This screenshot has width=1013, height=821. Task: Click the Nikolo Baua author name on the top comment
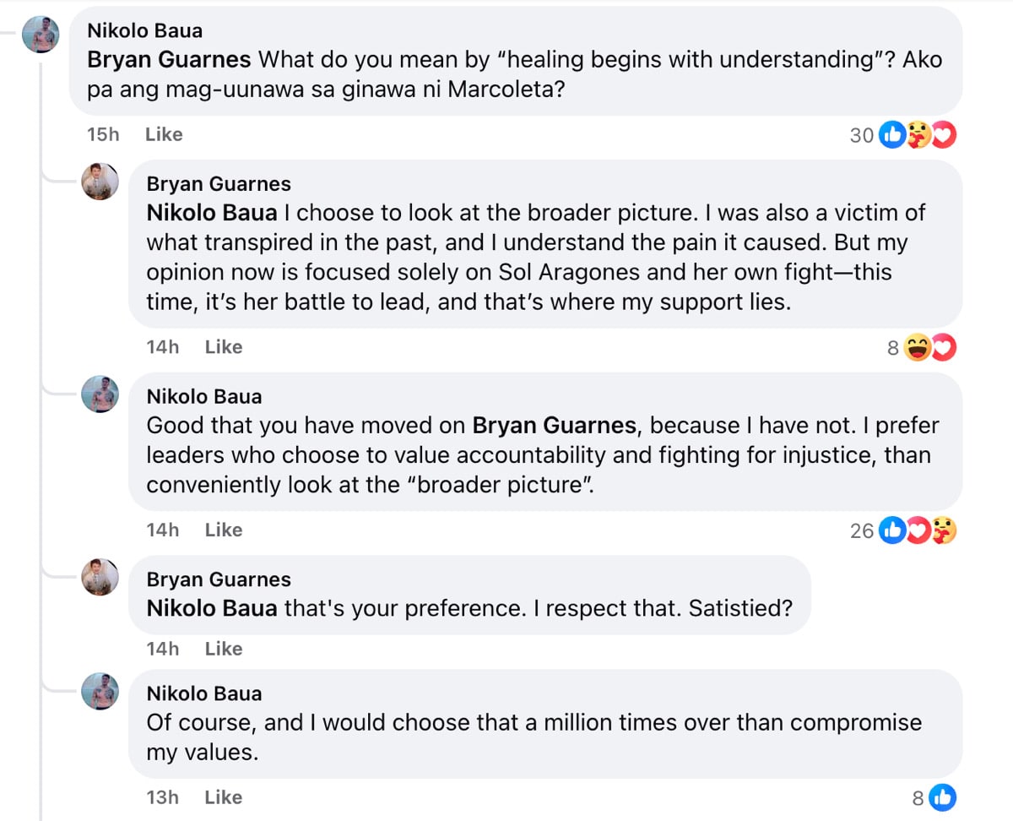point(144,31)
